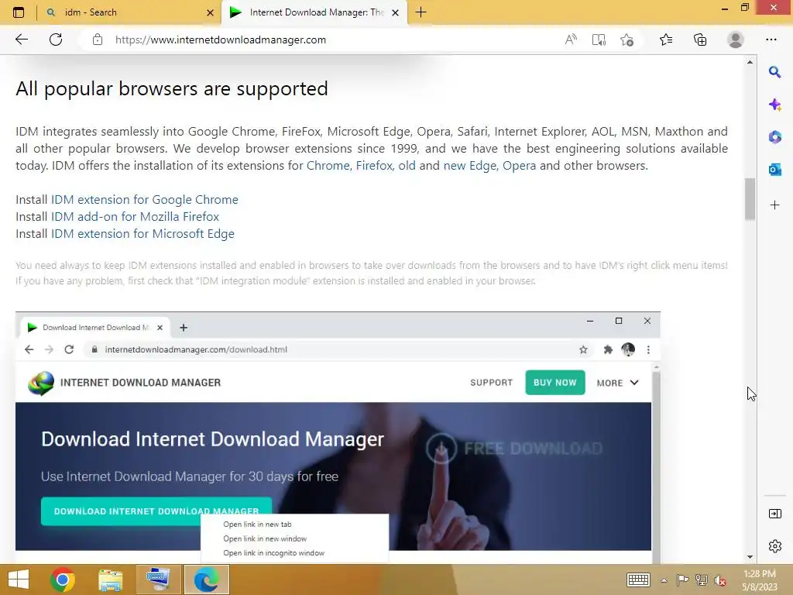Click 'All popular browsers are supported' heading
The image size is (793, 595).
(172, 89)
